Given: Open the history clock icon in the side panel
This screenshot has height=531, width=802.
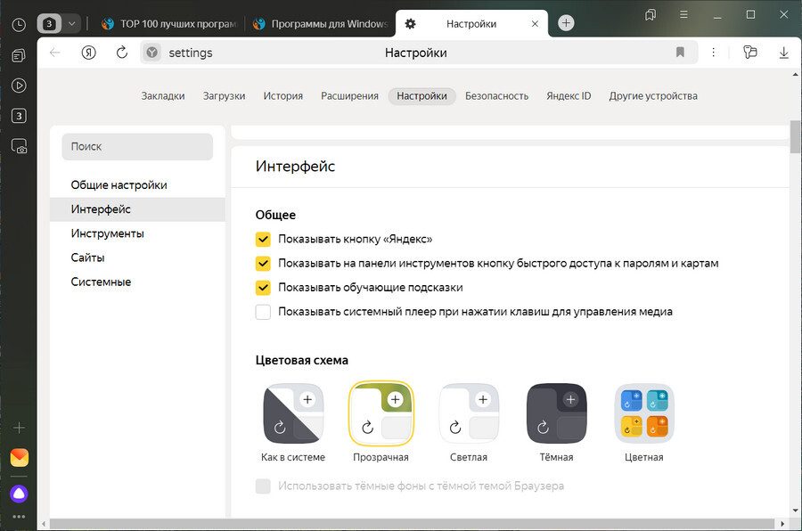Looking at the screenshot, I should pos(19,25).
